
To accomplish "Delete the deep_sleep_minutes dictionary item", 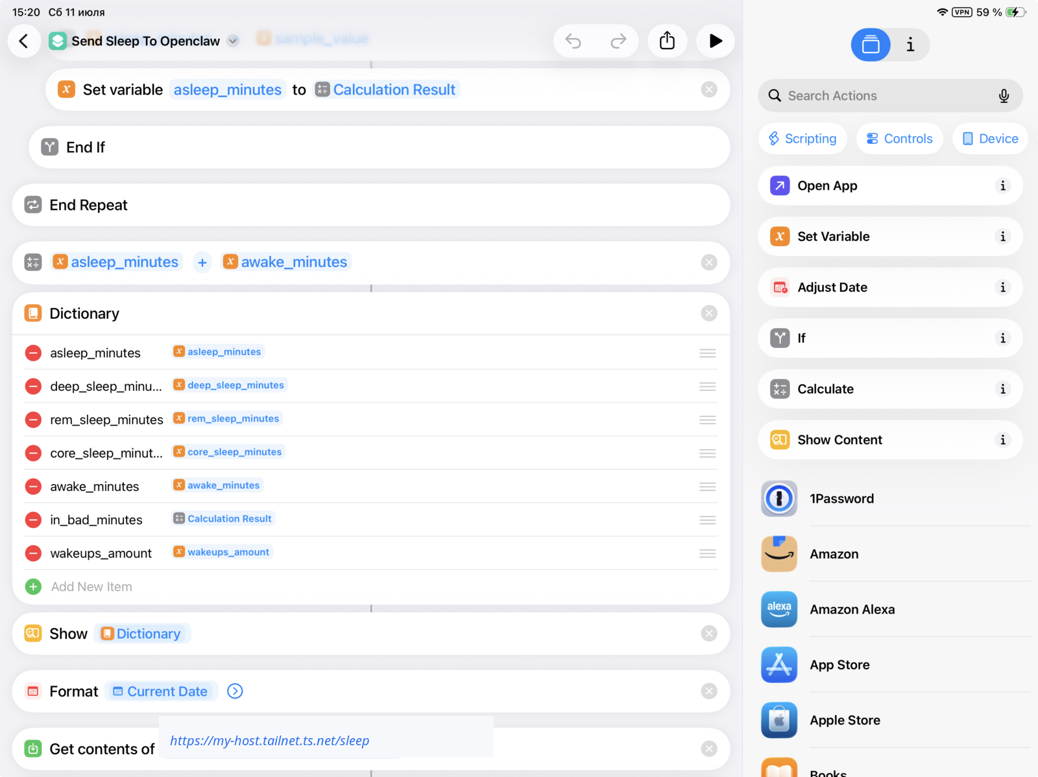I will (x=33, y=386).
